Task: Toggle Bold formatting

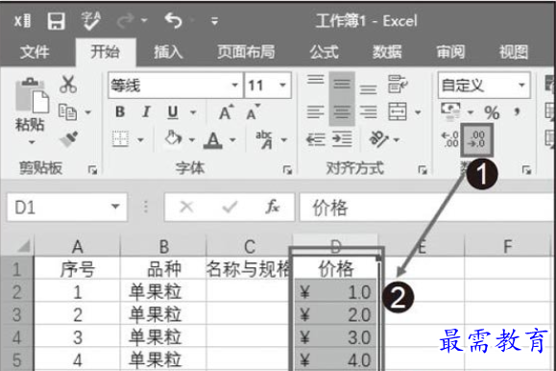Action: (120, 112)
